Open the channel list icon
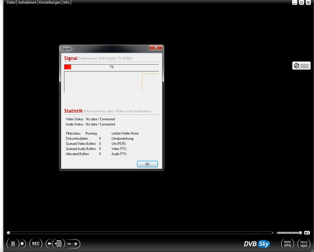 click(x=59, y=244)
